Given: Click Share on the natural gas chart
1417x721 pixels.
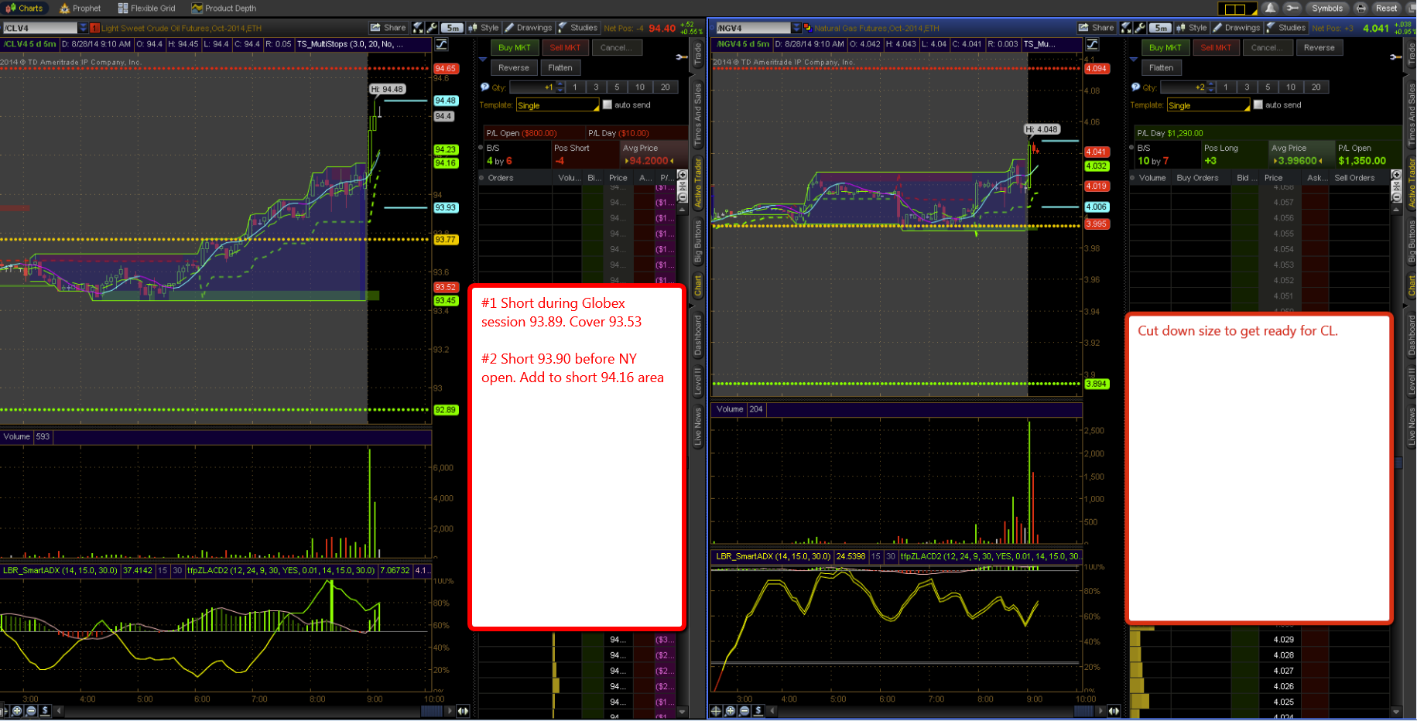Looking at the screenshot, I should 1097,28.
